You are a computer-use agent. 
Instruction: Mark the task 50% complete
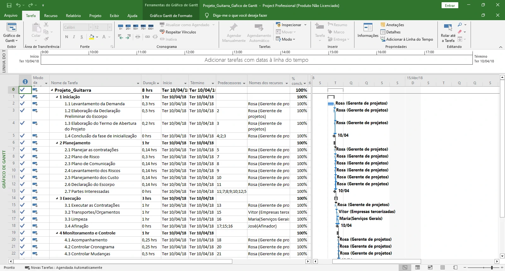pos(136,27)
